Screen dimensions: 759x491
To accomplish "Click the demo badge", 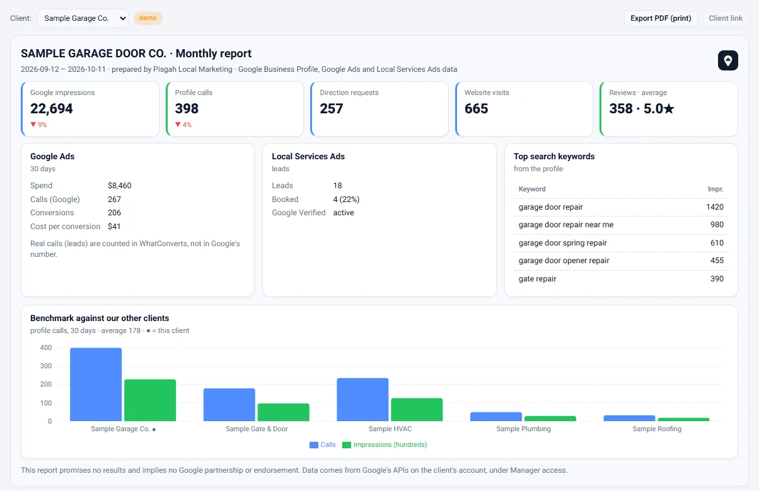I will pos(148,18).
